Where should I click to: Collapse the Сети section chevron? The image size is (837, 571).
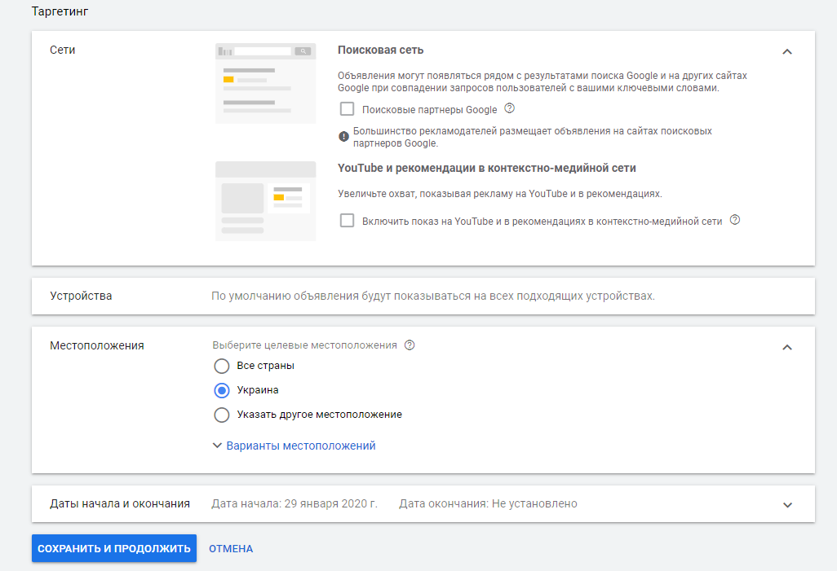(x=786, y=51)
